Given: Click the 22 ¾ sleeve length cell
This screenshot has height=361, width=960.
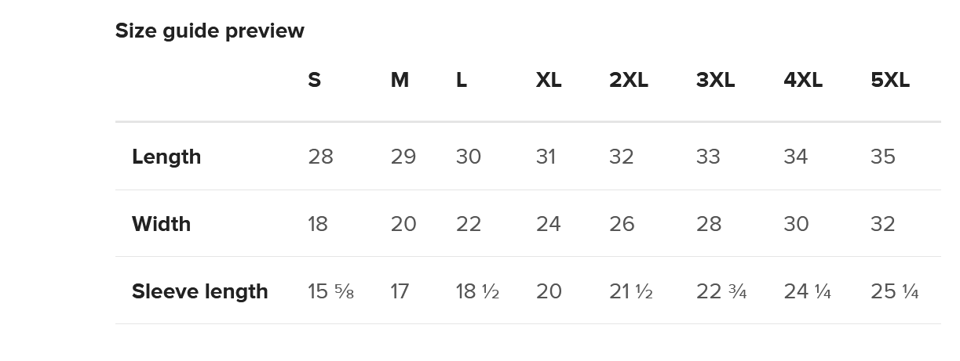Looking at the screenshot, I should pyautogui.click(x=721, y=291).
